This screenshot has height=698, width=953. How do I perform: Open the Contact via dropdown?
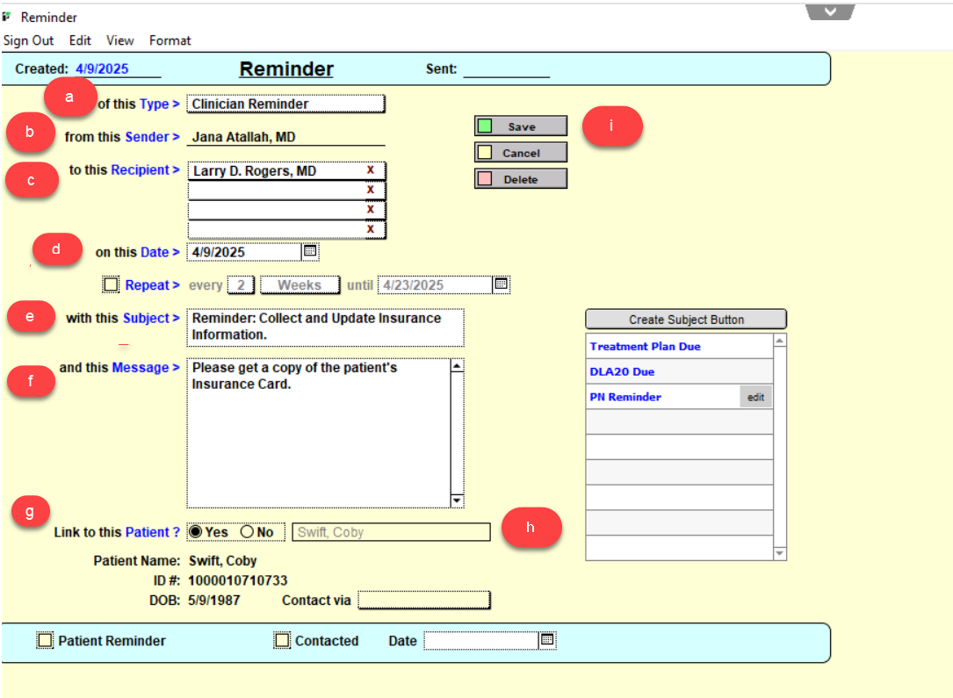pos(424,601)
